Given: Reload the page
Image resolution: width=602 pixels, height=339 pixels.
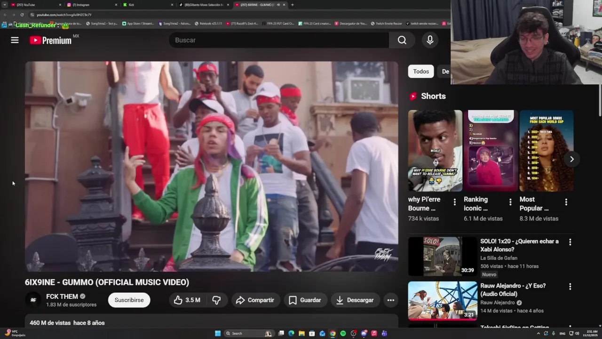Looking at the screenshot, I should [22, 15].
